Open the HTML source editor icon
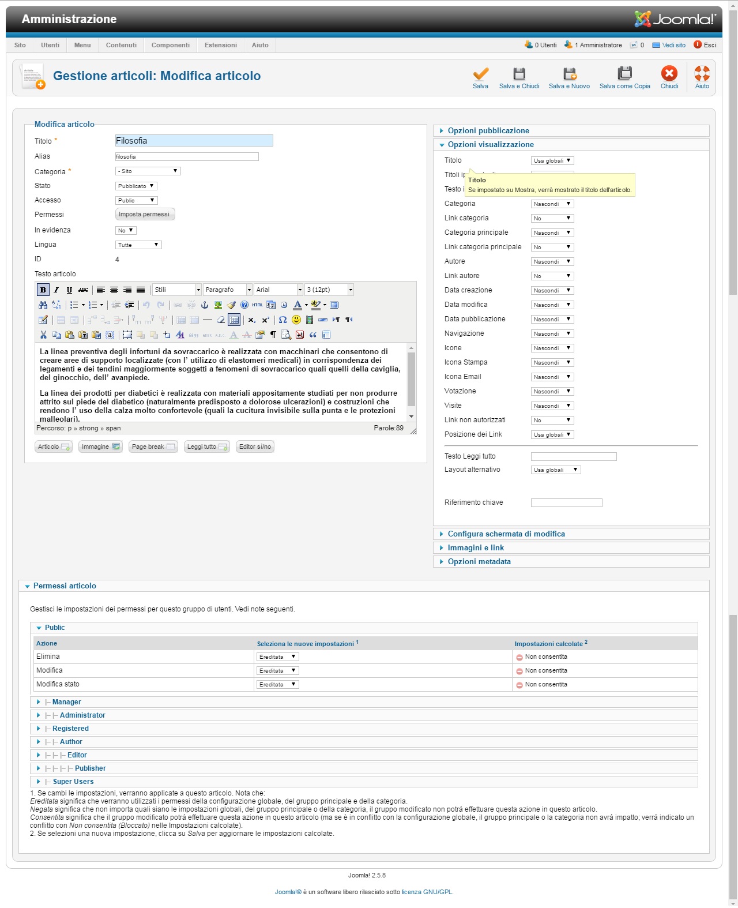The height and width of the screenshot is (908, 738). (x=257, y=305)
